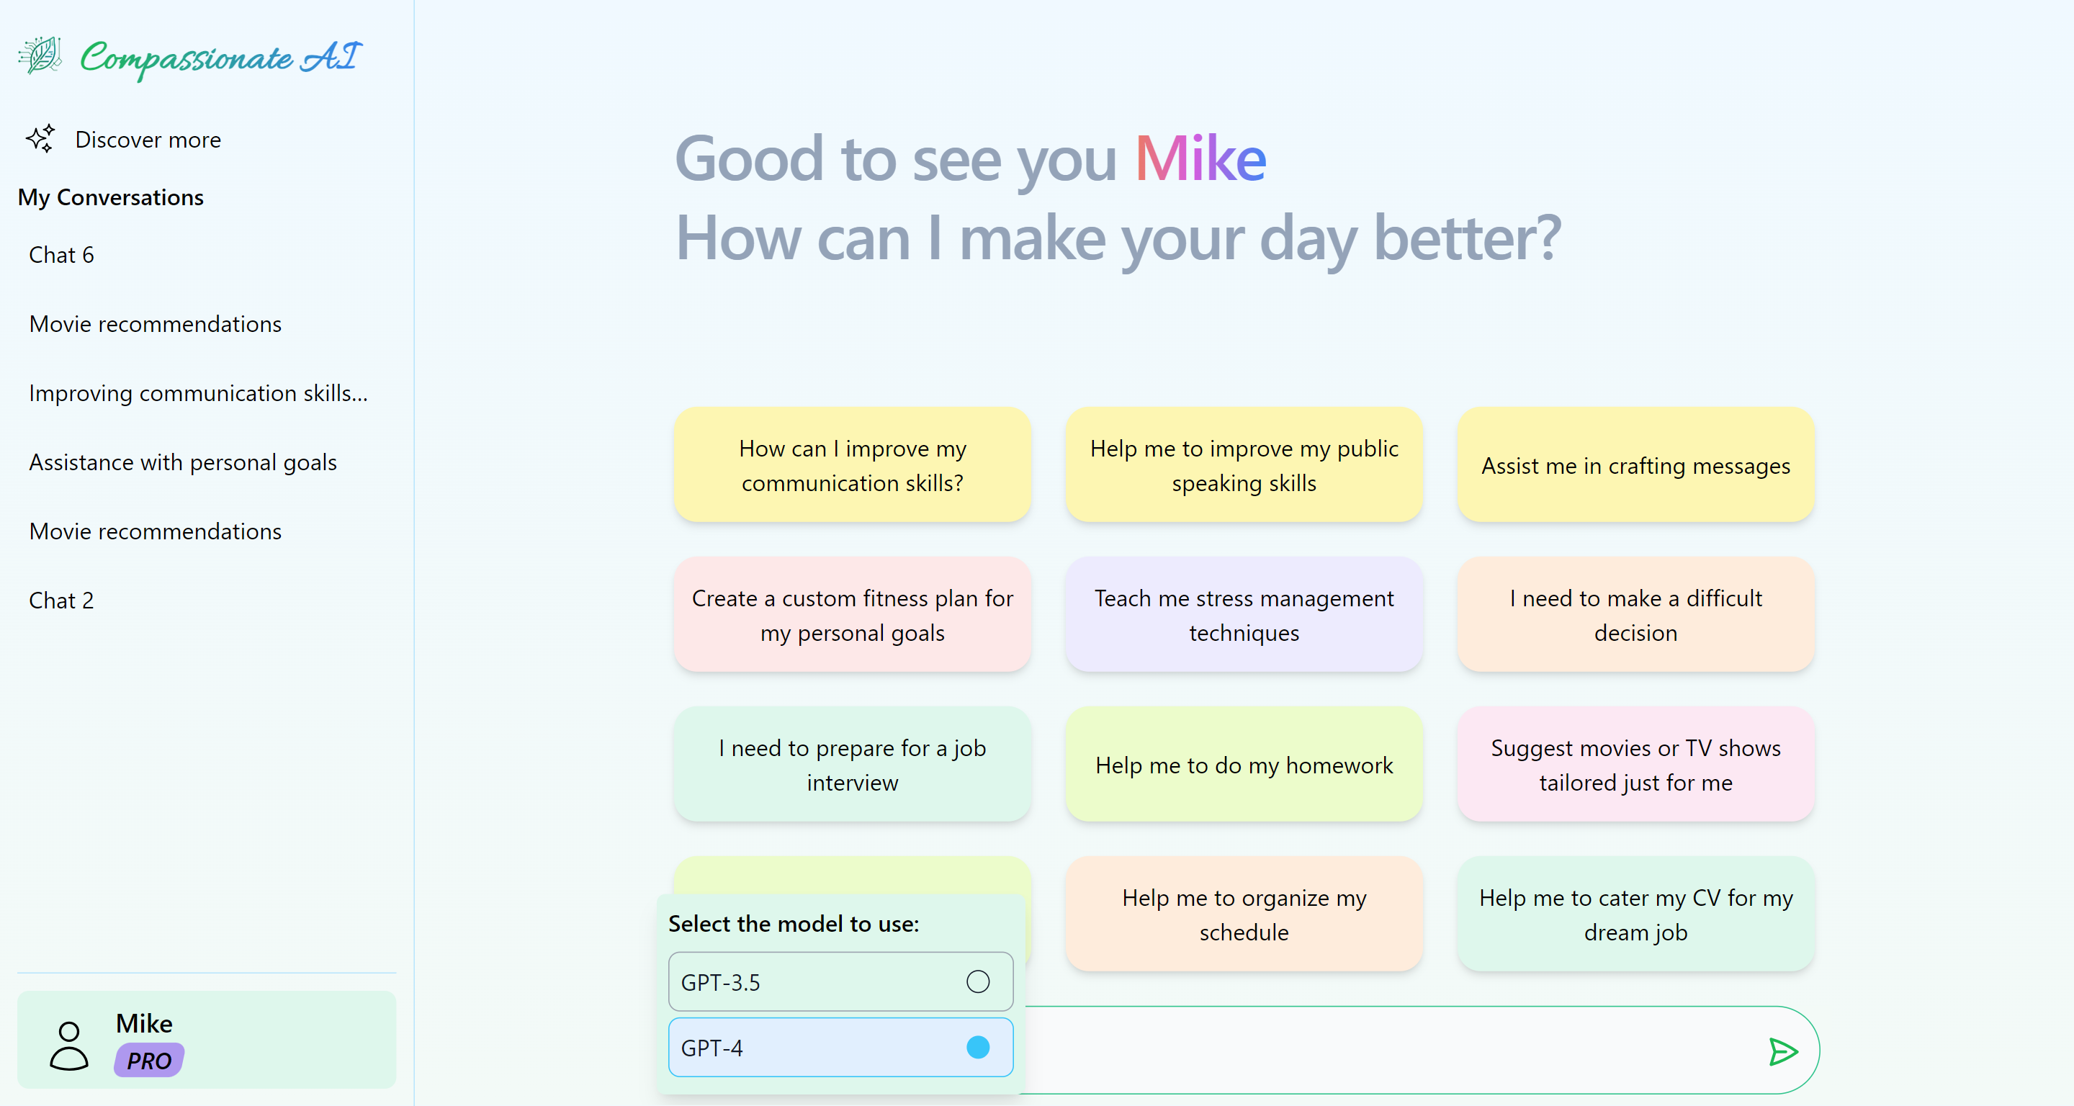Open the Improving communication skills conversation
The height and width of the screenshot is (1106, 2074).
coord(198,393)
